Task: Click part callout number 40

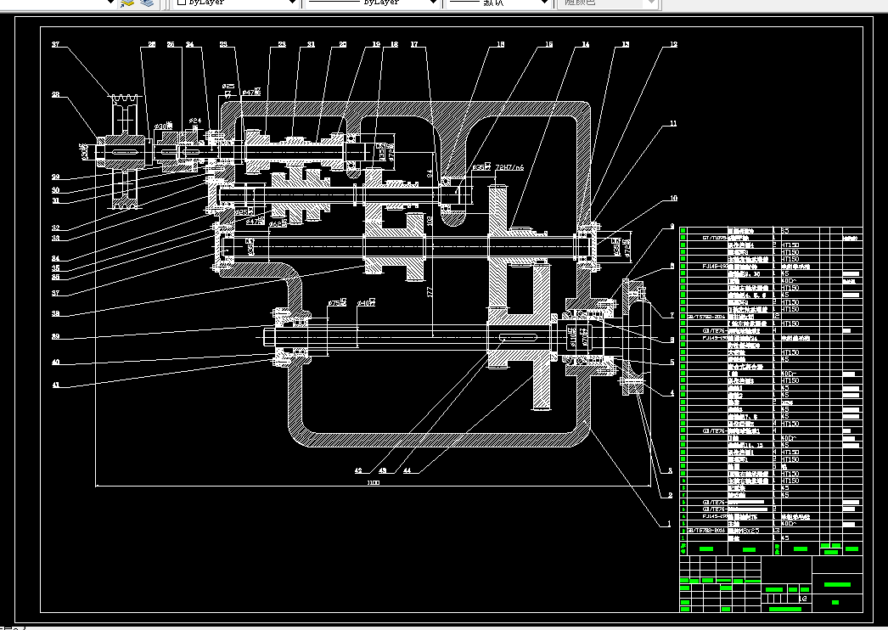Action: point(55,362)
